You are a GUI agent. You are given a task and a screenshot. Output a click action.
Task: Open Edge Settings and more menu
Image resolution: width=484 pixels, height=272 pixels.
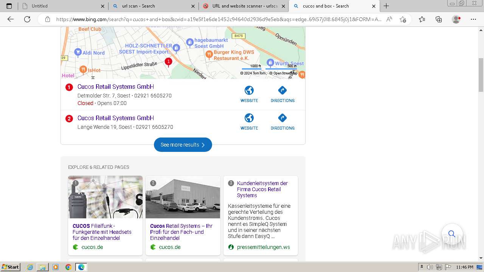click(473, 19)
